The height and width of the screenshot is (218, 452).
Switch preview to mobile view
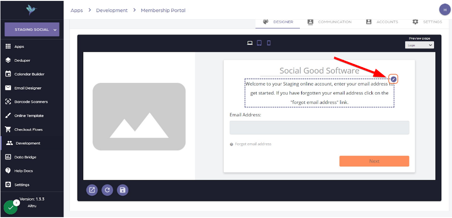coord(269,43)
